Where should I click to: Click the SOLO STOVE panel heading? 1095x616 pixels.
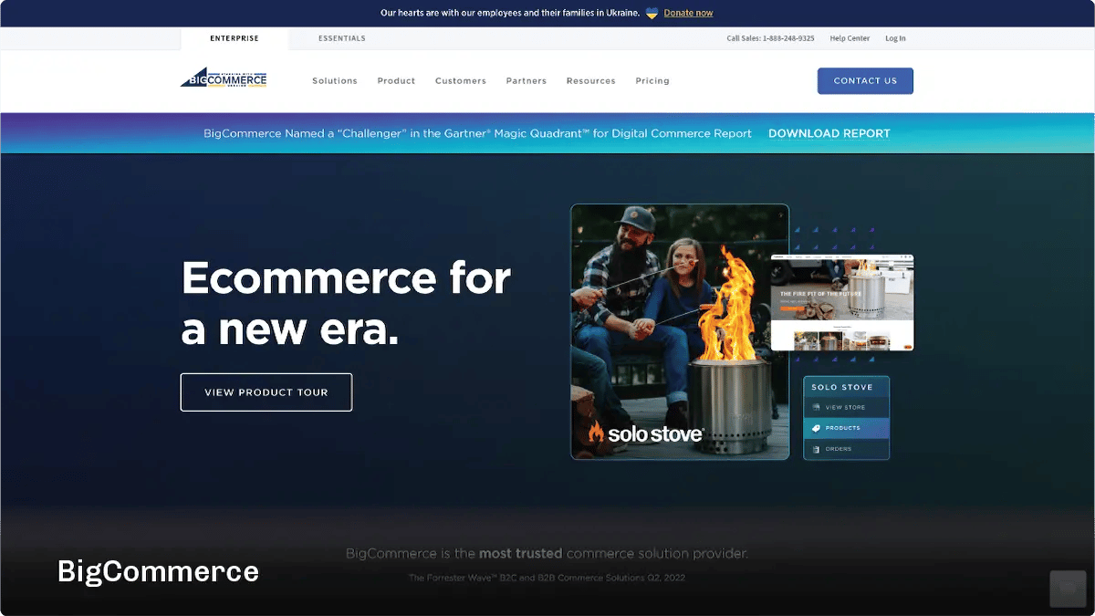(842, 387)
